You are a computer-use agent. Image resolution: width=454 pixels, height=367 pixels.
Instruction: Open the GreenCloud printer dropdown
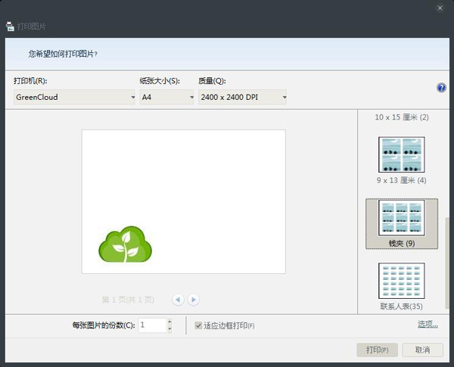[x=74, y=97]
